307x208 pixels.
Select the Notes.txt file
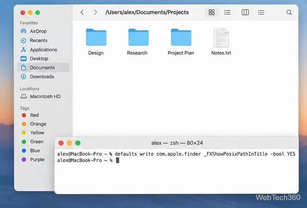pos(221,42)
